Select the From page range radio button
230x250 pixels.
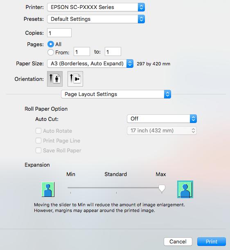(x=51, y=52)
